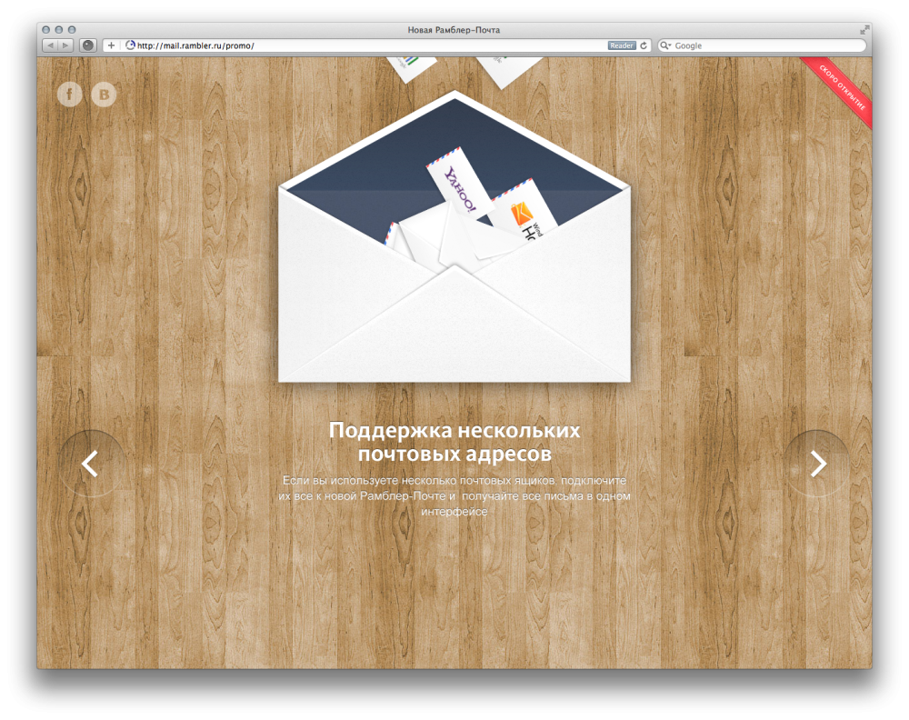909x720 pixels.
Task: Open the VKontakte share icon
Action: 104,94
